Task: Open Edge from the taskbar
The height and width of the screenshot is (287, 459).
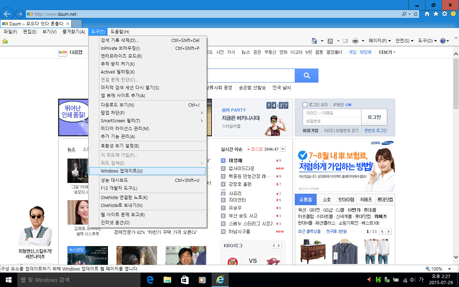Action: click(x=150, y=280)
